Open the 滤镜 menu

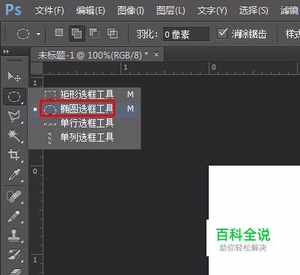290,10
